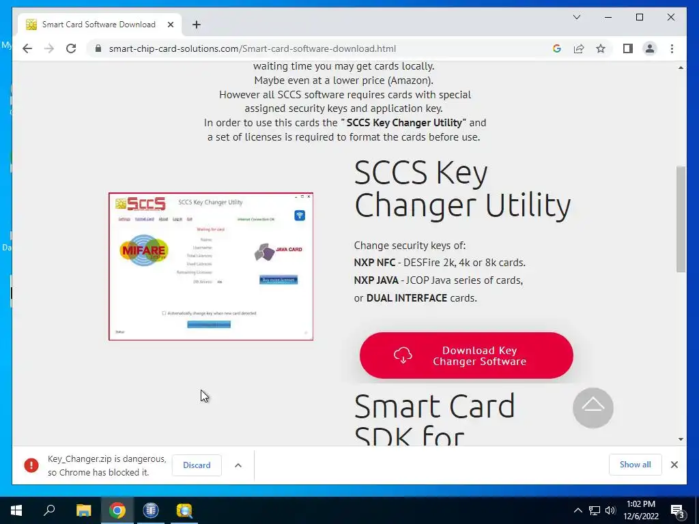This screenshot has height=524, width=699.
Task: Open the yellow magnifier taskbar app
Action: coord(184,510)
